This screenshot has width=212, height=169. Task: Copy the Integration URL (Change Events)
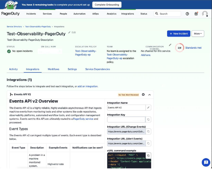click(148, 132)
